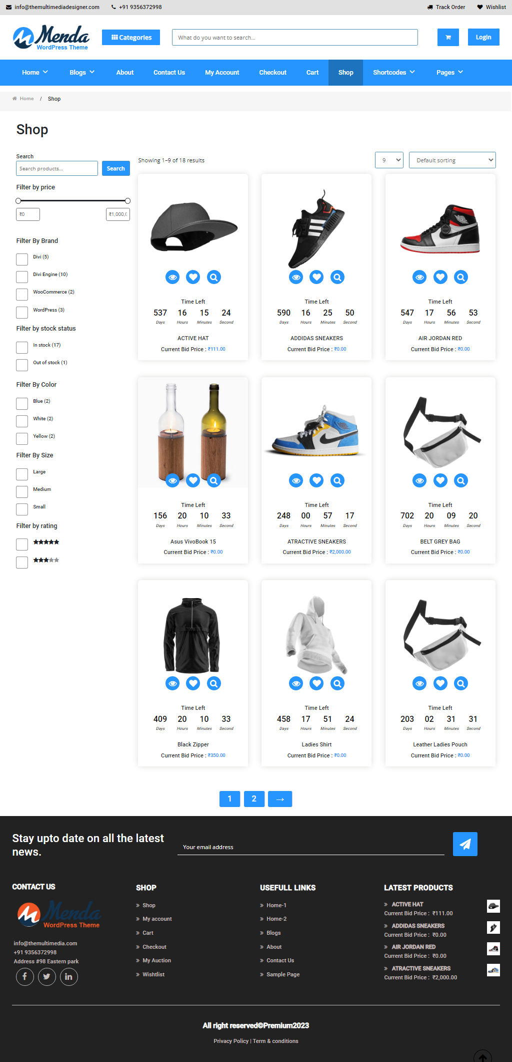The height and width of the screenshot is (1062, 512).
Task: Enable the In stock filter checkbox
Action: click(22, 348)
